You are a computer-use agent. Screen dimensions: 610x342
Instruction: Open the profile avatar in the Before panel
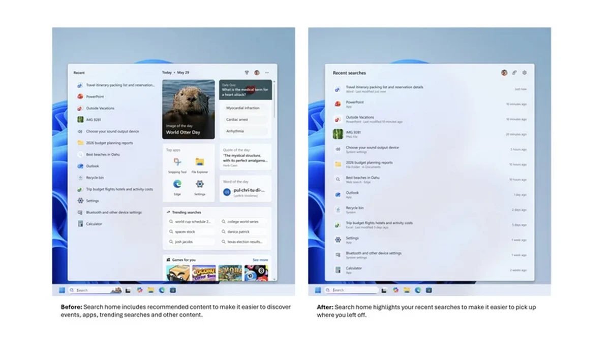(257, 73)
